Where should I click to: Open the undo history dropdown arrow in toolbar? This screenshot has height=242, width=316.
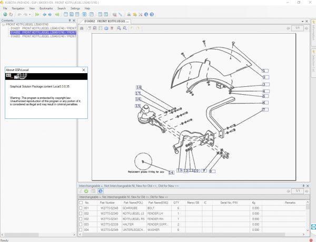tap(30, 14)
